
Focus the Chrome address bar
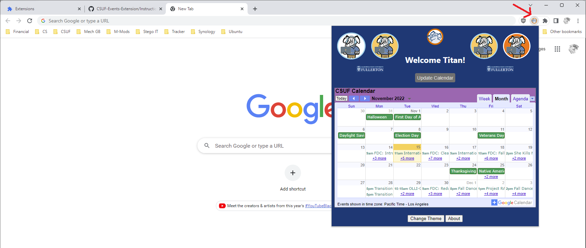coord(276,21)
